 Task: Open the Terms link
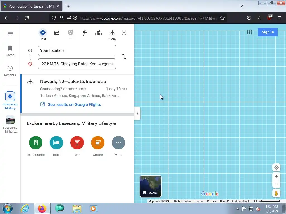(199, 201)
